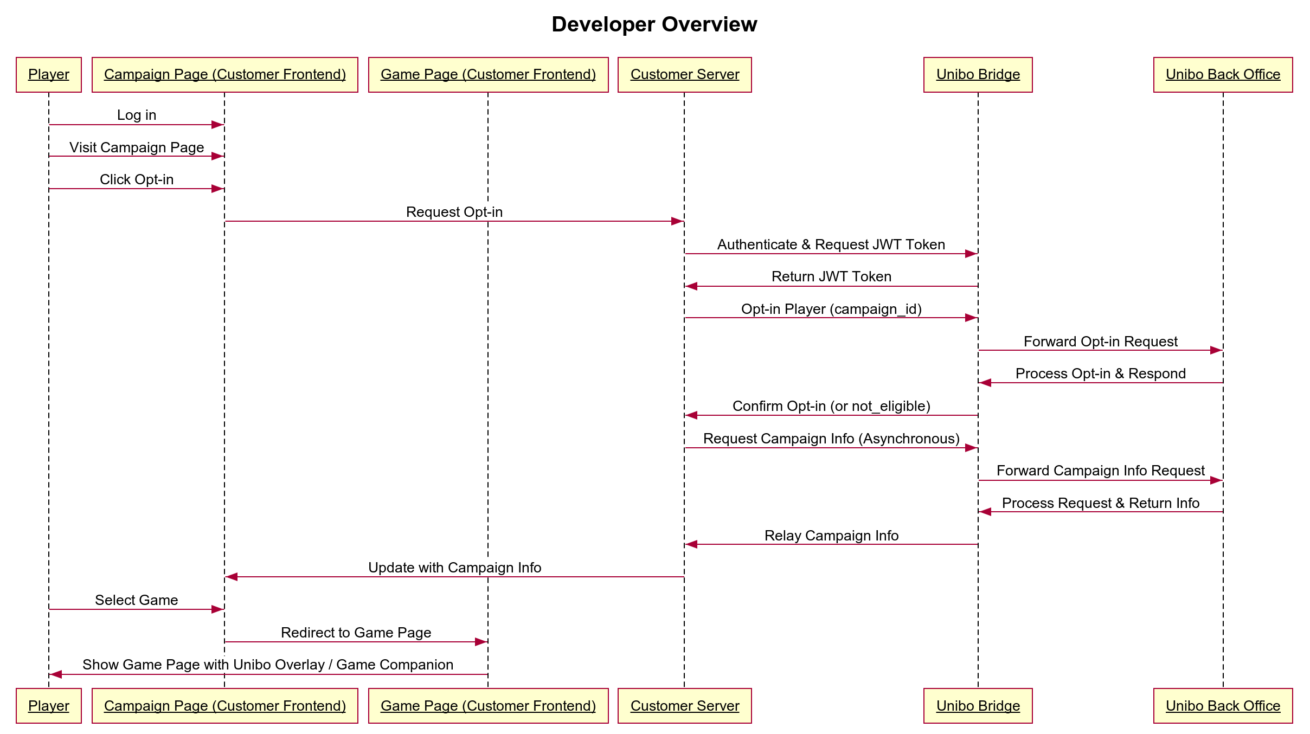1310x734 pixels.
Task: Click the Log in message label
Action: pyautogui.click(x=137, y=115)
